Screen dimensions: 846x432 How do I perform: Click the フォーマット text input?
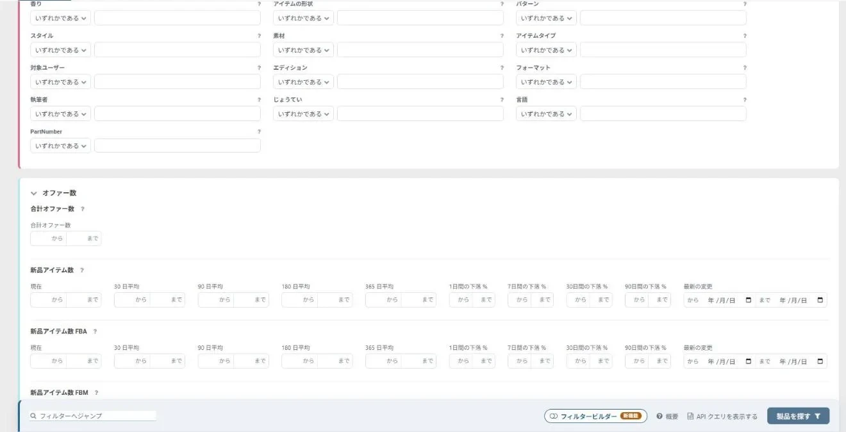tap(663, 82)
